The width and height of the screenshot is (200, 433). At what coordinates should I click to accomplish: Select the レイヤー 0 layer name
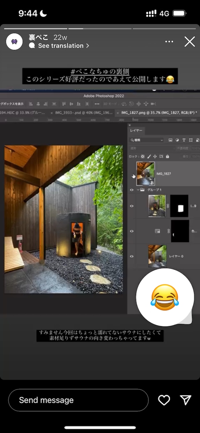[176, 256]
